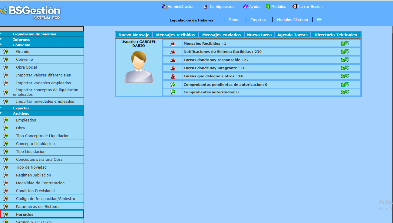The height and width of the screenshot is (223, 393).
Task: Click the icon beside Feriados
Action: tap(6, 215)
